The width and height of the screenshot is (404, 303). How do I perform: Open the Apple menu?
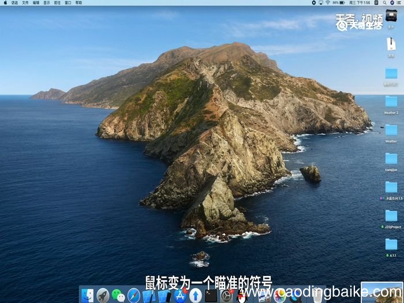[5, 2]
